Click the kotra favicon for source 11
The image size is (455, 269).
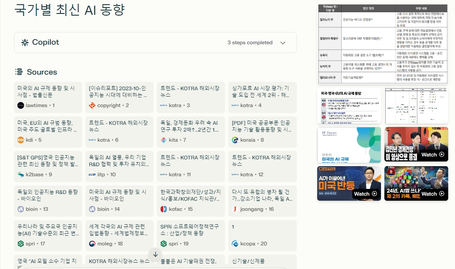point(164,175)
